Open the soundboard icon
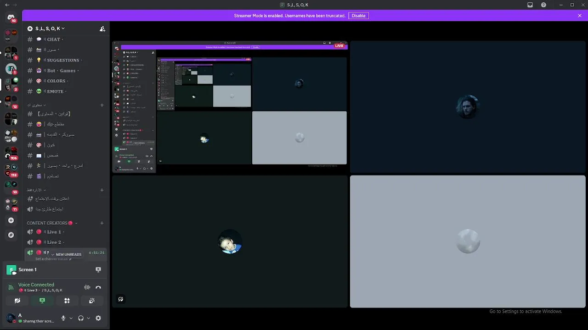This screenshot has height=330, width=588. click(92, 301)
